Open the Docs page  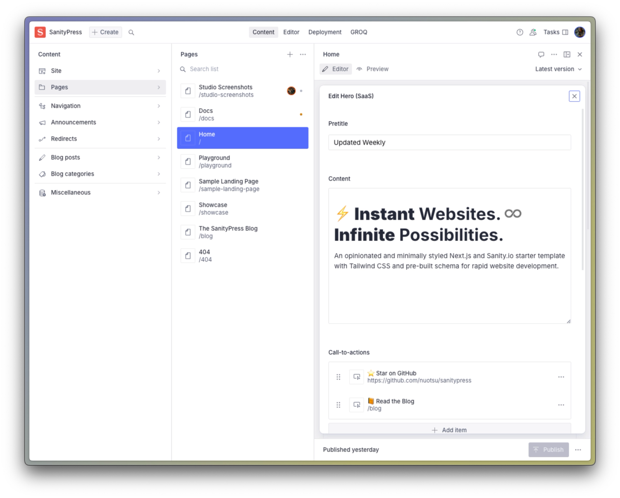click(243, 115)
